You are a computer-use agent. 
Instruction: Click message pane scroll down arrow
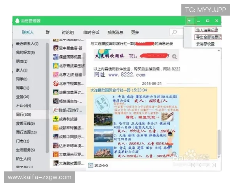click(x=219, y=157)
